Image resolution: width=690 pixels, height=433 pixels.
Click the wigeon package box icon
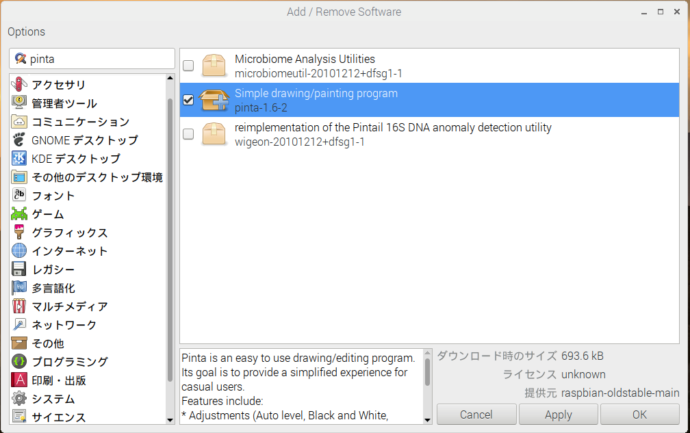tap(214, 134)
